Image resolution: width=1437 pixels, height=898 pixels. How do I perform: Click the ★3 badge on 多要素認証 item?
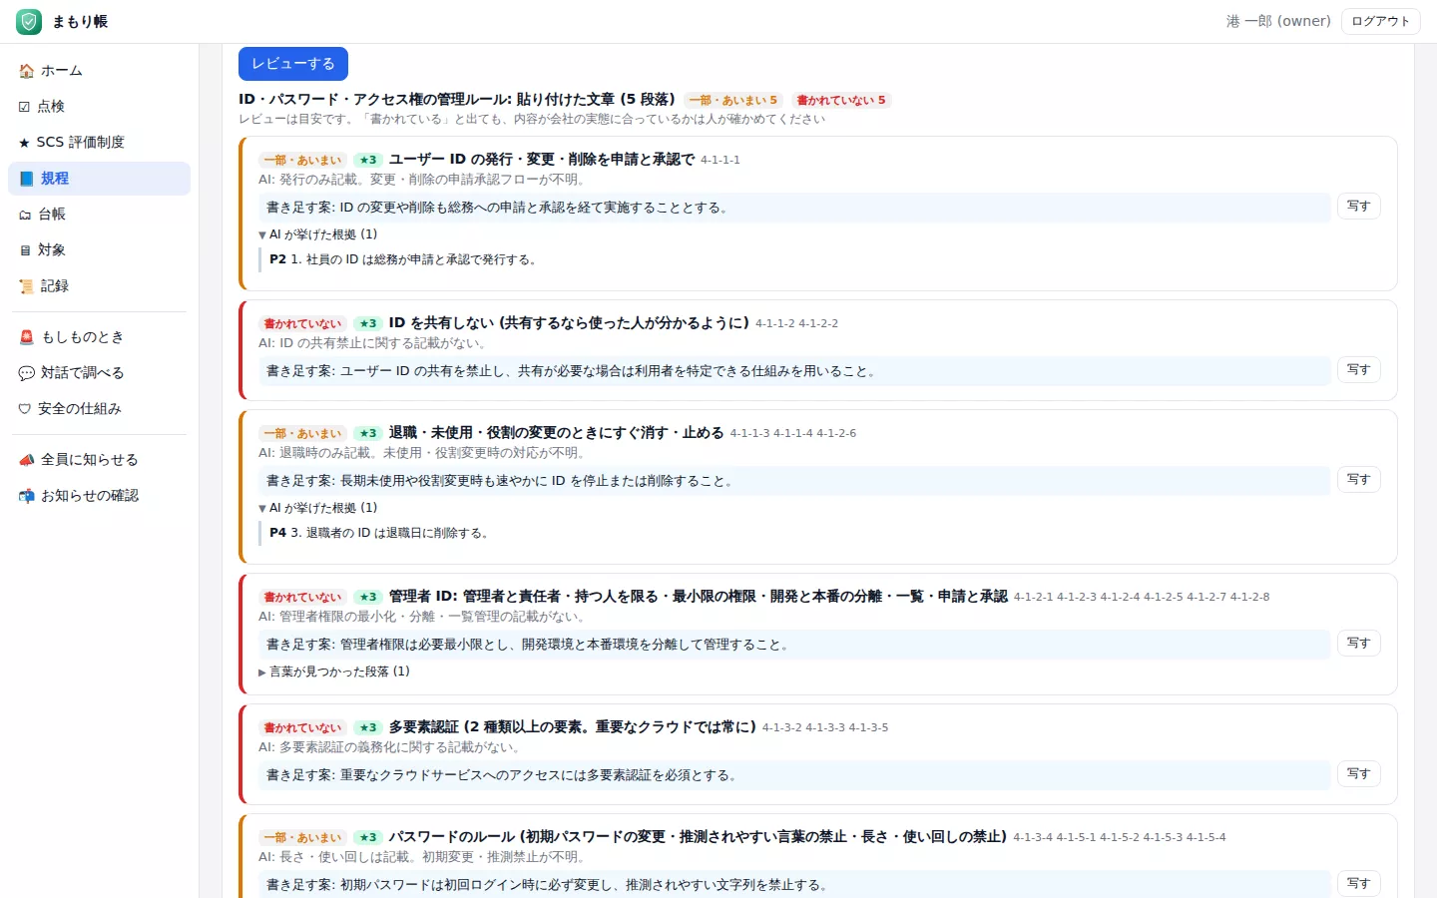pyautogui.click(x=368, y=727)
